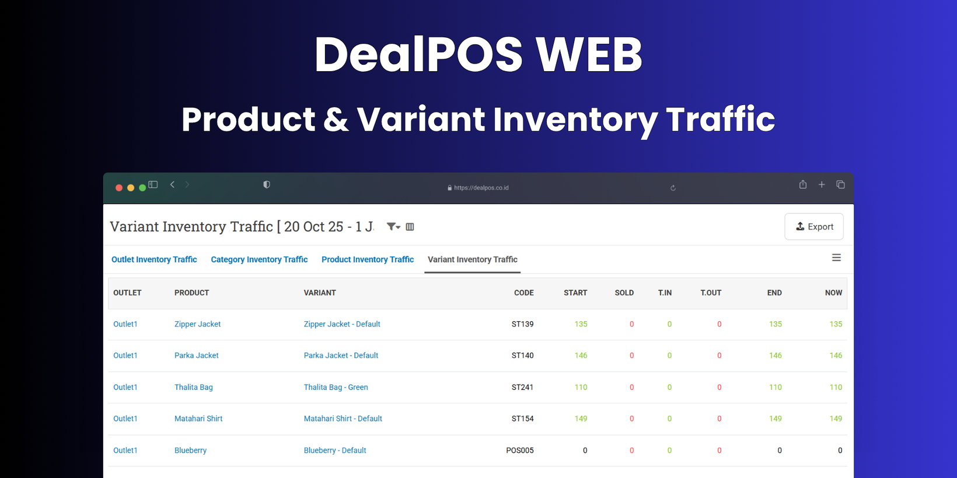Open Thalita Bag - Green variant link

(x=336, y=387)
